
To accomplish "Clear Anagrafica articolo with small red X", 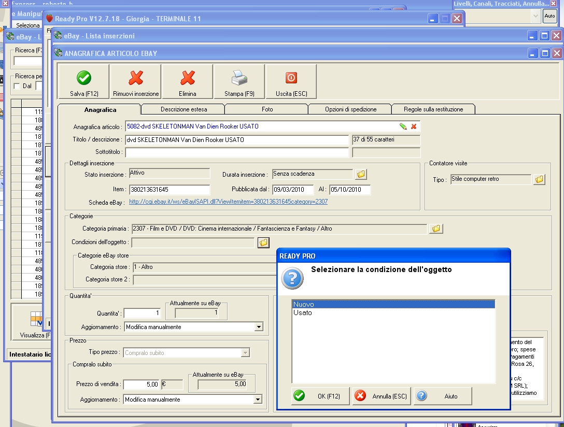I will click(x=414, y=126).
